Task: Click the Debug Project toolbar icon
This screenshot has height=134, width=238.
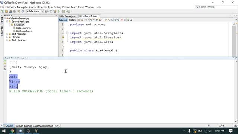Action: click(x=64, y=11)
